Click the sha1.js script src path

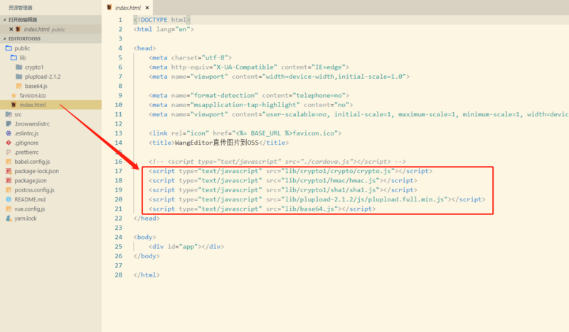pyautogui.click(x=330, y=189)
